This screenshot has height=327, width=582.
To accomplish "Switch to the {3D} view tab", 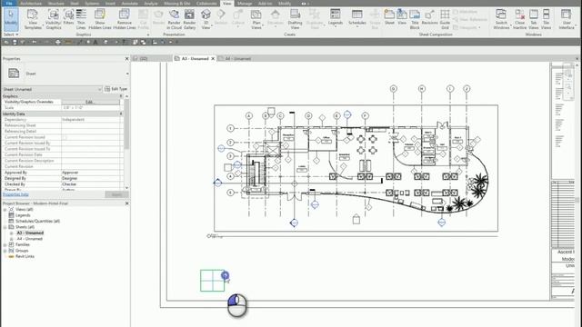I will [144, 58].
